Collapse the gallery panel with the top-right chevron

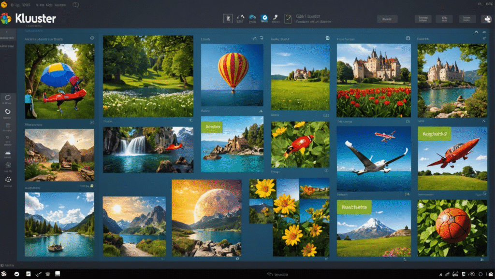(x=477, y=32)
